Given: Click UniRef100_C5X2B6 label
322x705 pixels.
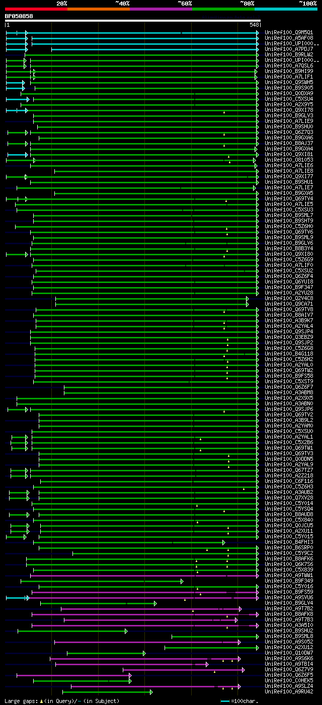Looking at the screenshot, I should 290,442.
